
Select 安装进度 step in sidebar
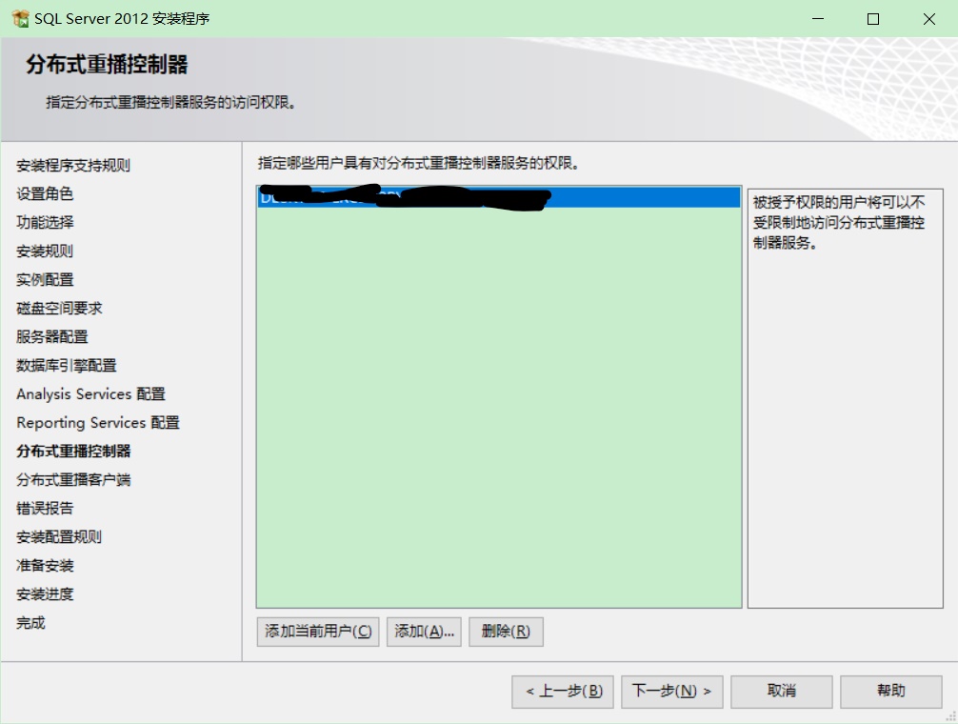(x=45, y=593)
